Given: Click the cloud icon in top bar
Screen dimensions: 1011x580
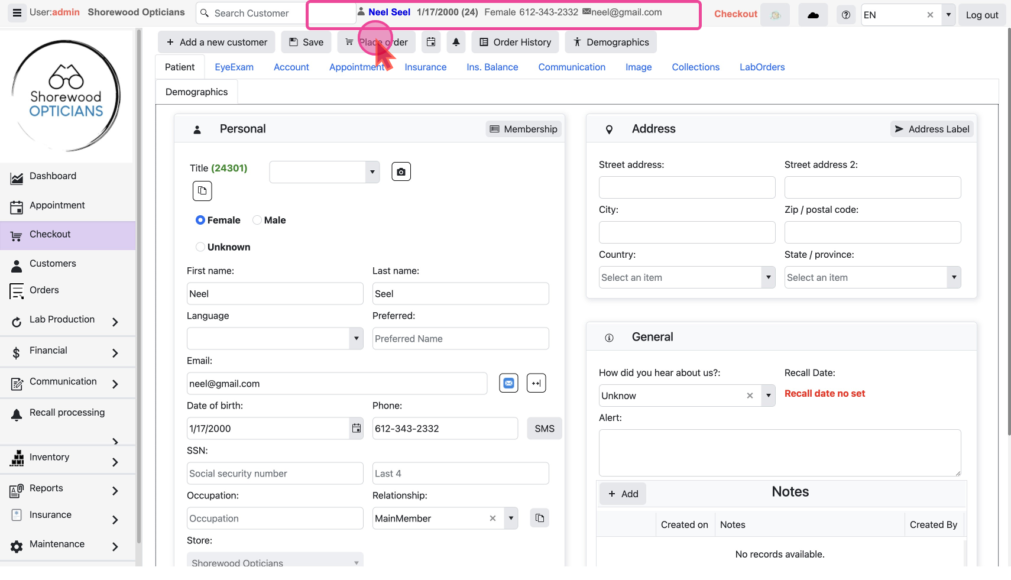Looking at the screenshot, I should [x=813, y=15].
